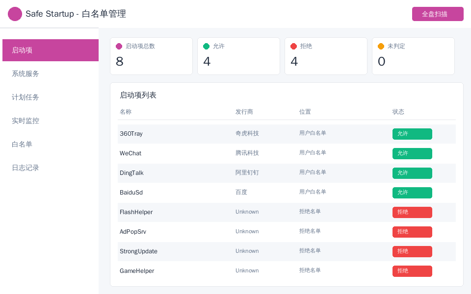Viewport: 471px width, 294px height.
Task: Click 用户白名单 in the BaiduSd row
Action: coord(313,192)
